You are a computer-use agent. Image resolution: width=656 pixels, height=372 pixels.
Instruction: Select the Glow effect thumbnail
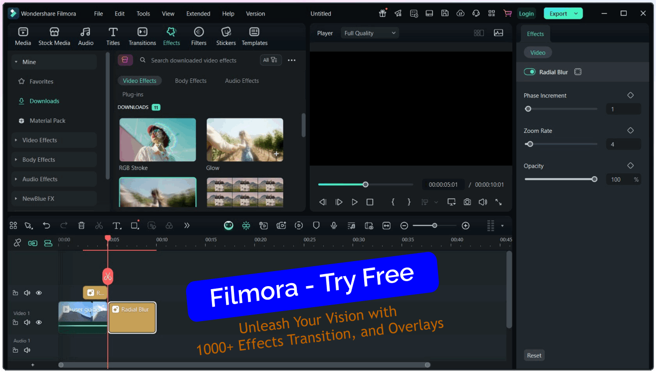(x=245, y=140)
